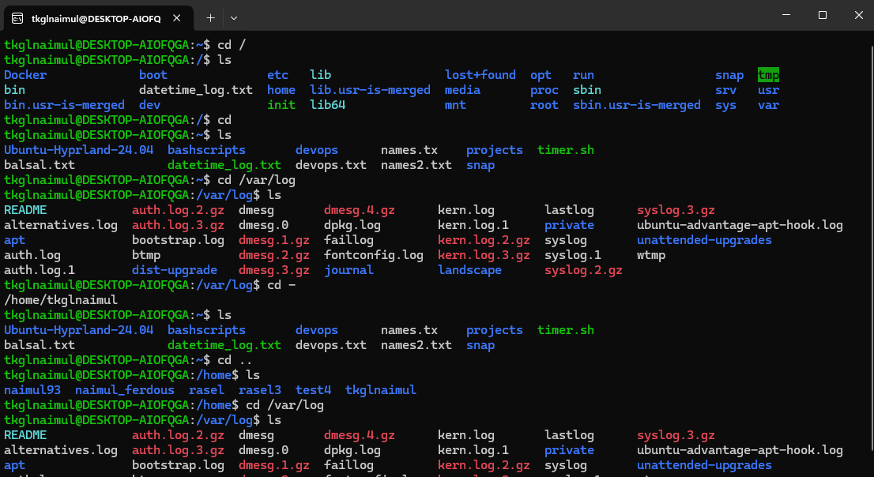Click the 'naimul_ferdous' directory name
The height and width of the screenshot is (477, 874).
point(125,390)
